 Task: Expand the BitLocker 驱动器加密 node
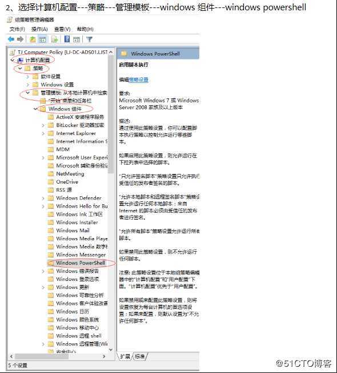point(43,125)
